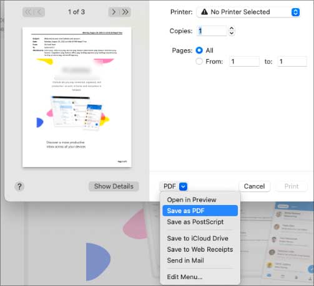Choose Save to Web Receipts

point(200,249)
